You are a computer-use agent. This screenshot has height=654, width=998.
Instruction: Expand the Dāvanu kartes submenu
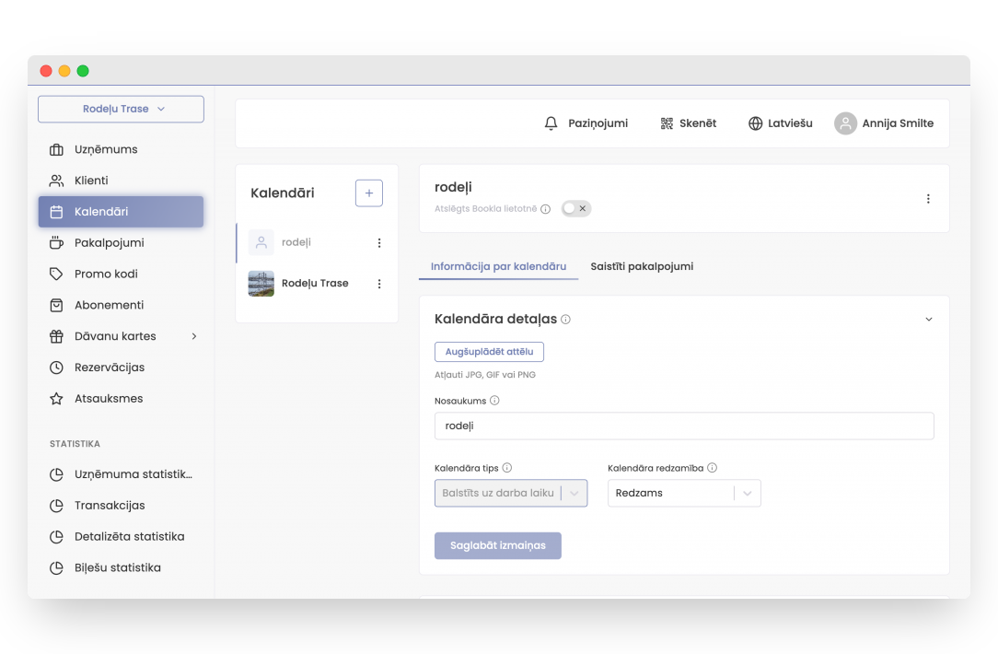[x=194, y=336]
